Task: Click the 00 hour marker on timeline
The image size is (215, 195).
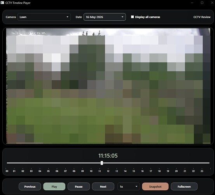Action: click(7, 171)
